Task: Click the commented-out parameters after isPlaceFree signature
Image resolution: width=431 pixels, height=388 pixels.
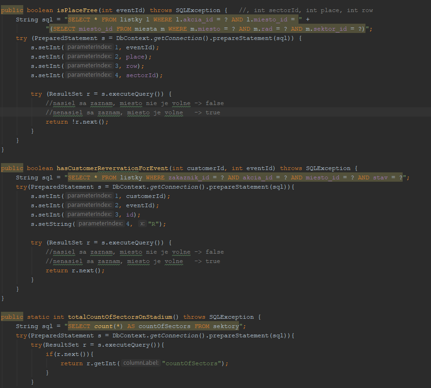Action: pyautogui.click(x=306, y=10)
